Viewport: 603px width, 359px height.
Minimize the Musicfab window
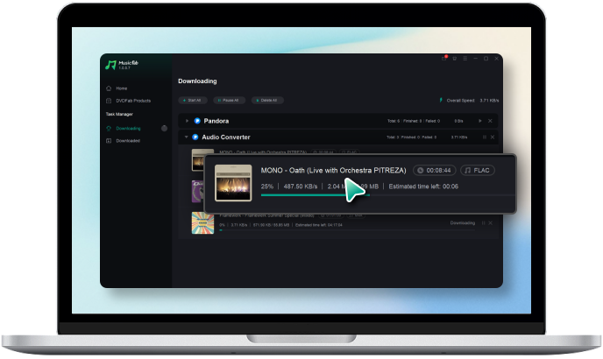[475, 59]
